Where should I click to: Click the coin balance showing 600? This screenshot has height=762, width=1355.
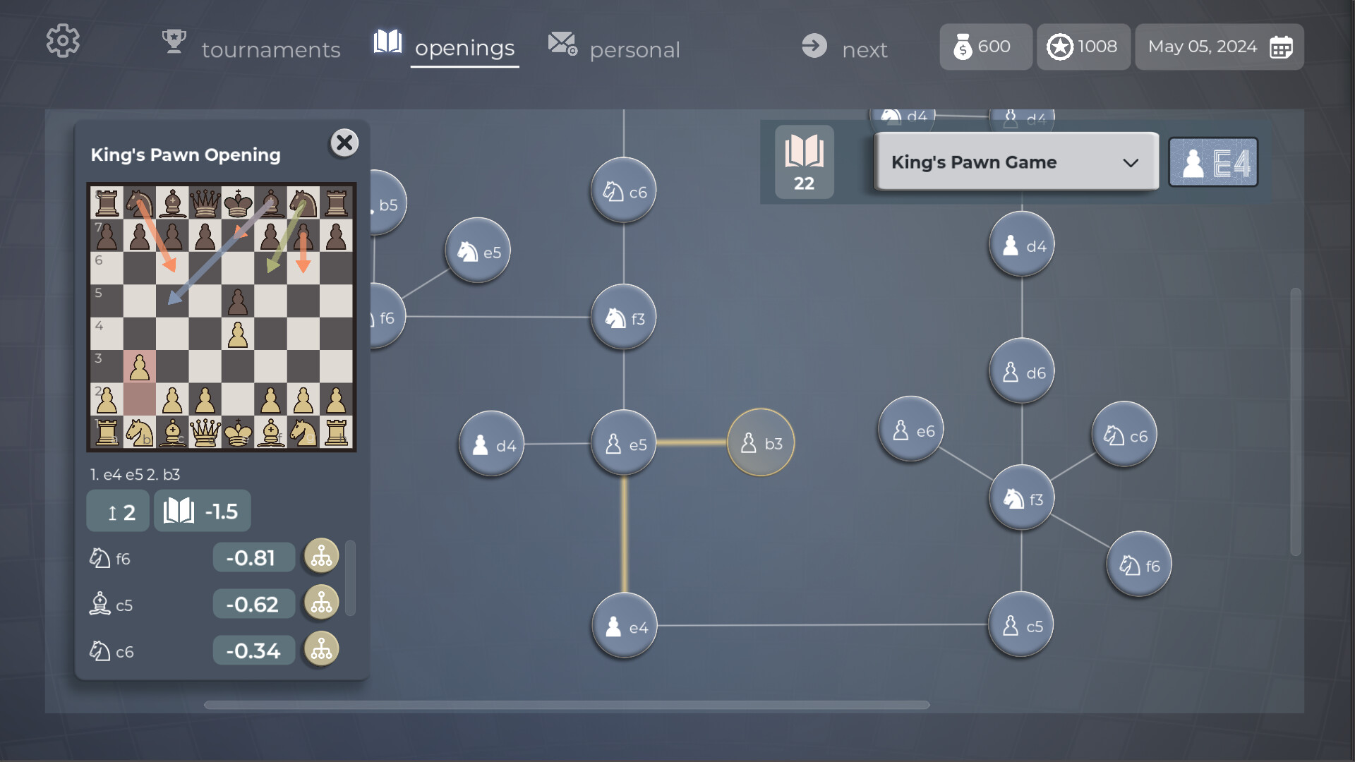pyautogui.click(x=985, y=47)
